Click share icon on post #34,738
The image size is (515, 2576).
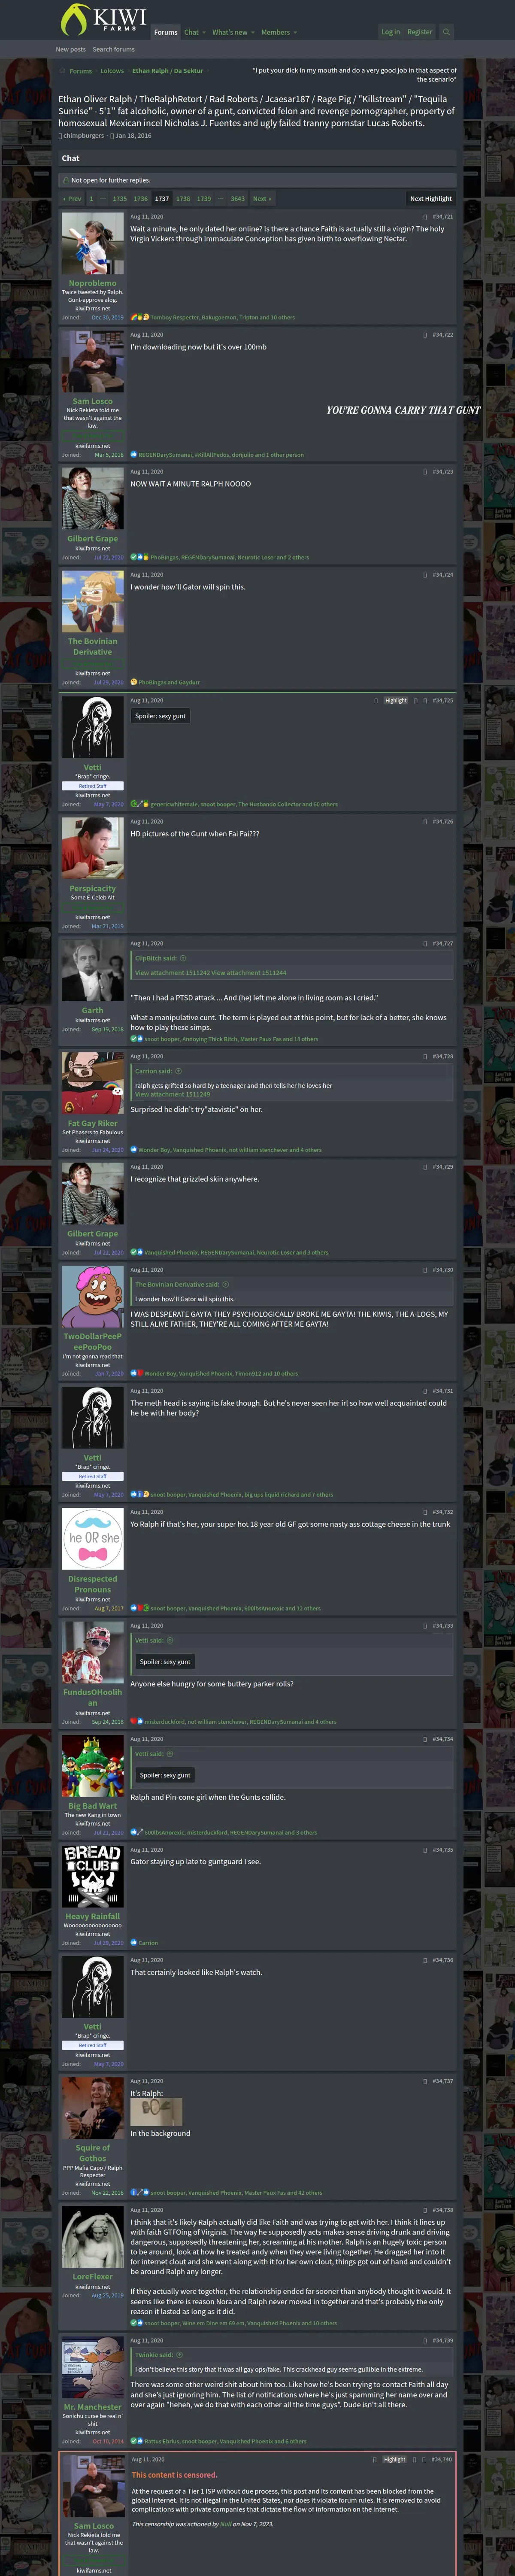[424, 2210]
